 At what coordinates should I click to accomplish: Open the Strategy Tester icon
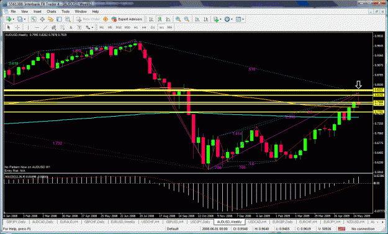[x=68, y=19]
